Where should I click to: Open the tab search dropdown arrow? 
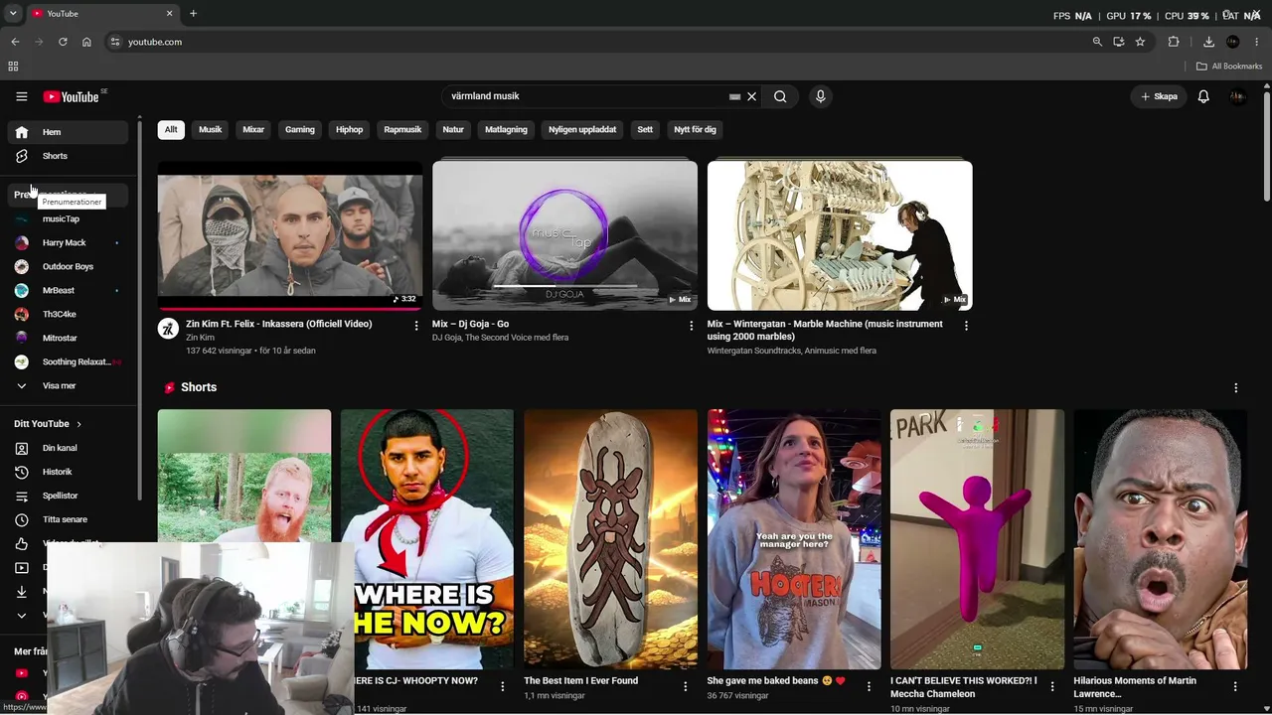point(13,14)
